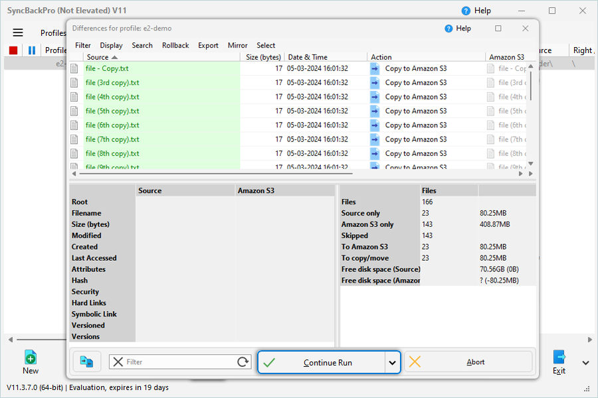
Task: Click the Amazon S3 column header in file list
Action: coord(506,57)
